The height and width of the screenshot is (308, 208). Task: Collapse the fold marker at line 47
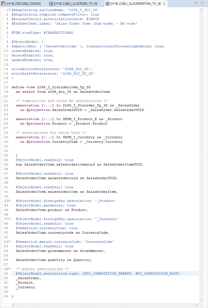point(9,219)
